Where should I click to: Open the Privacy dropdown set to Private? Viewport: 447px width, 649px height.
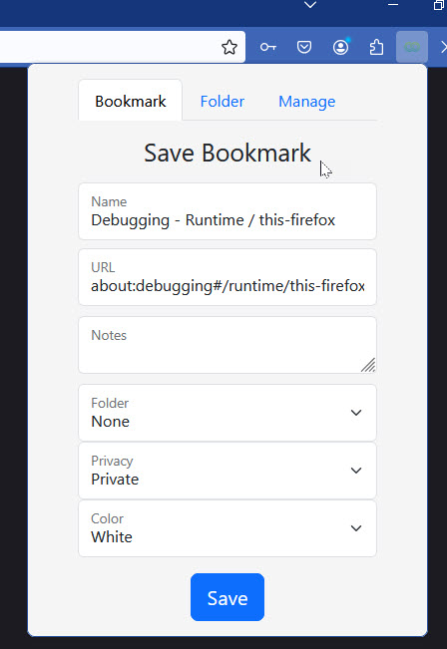(227, 471)
